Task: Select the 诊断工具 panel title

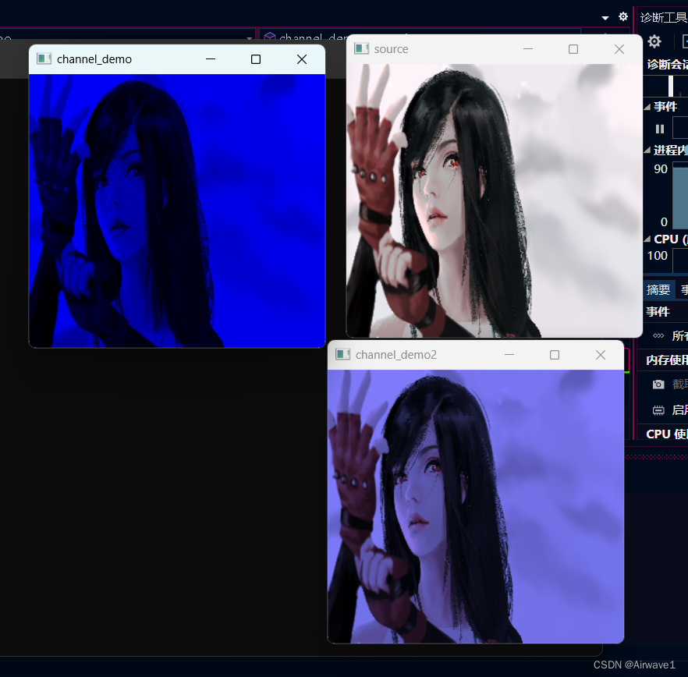Action: (663, 18)
